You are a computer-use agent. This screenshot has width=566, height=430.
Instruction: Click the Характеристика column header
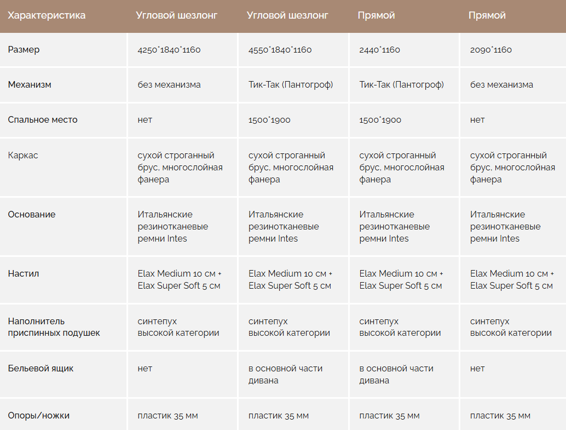(47, 15)
